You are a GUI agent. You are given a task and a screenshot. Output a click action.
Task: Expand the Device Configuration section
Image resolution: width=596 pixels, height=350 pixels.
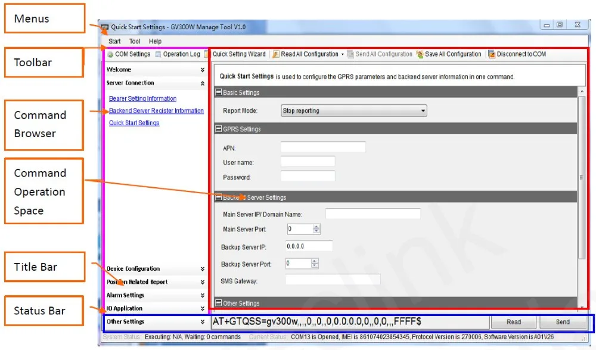click(202, 268)
